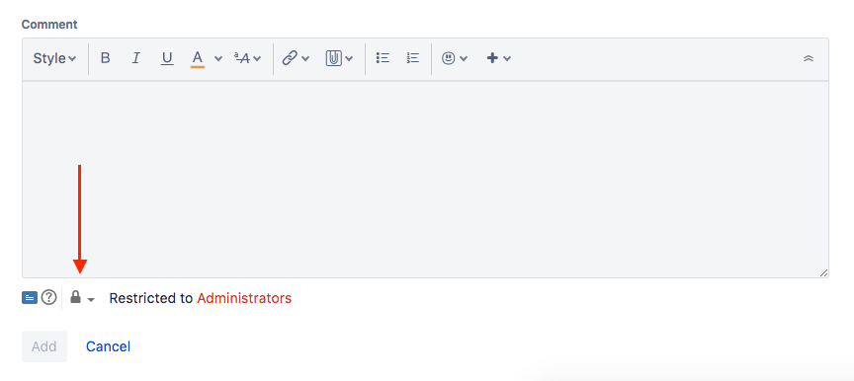Open the emoji picker icon

tap(448, 58)
